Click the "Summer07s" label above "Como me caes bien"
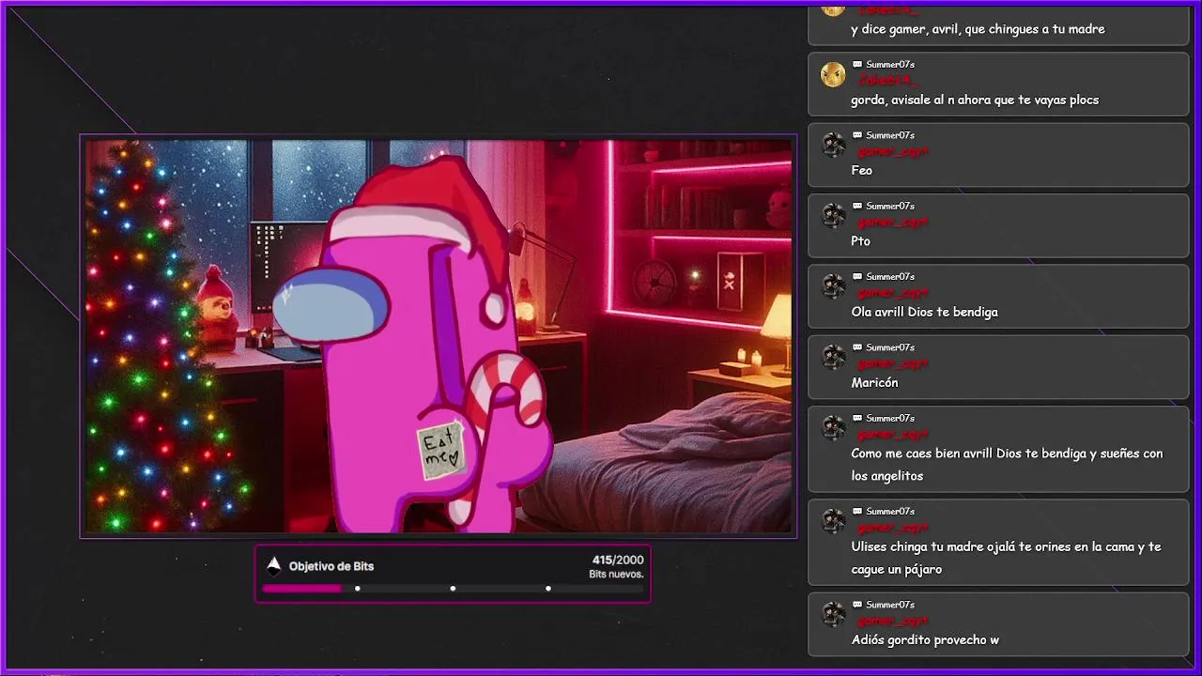Image resolution: width=1202 pixels, height=676 pixels. click(x=890, y=418)
